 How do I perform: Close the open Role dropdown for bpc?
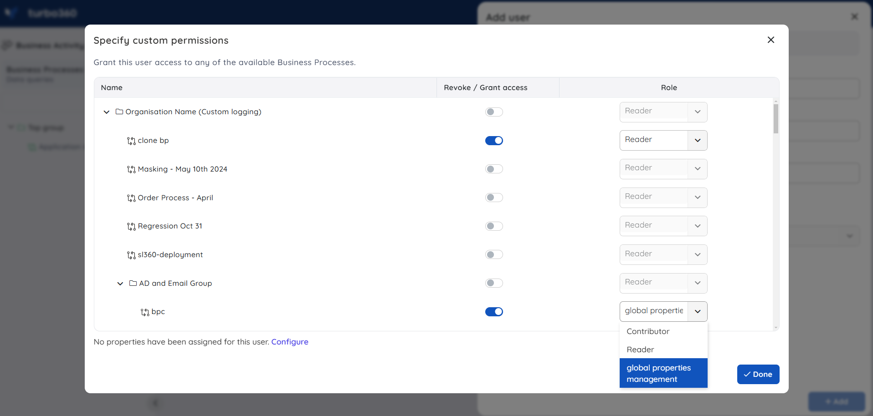tap(698, 311)
